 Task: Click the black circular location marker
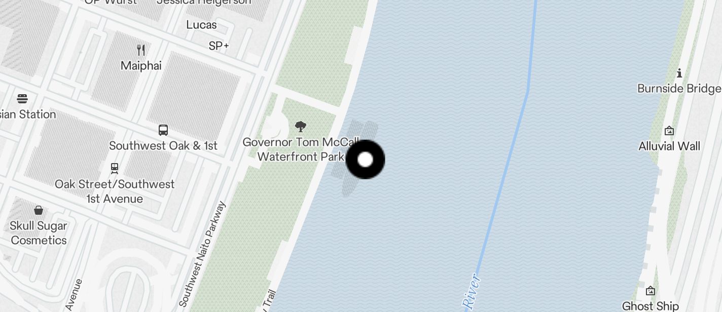click(365, 160)
